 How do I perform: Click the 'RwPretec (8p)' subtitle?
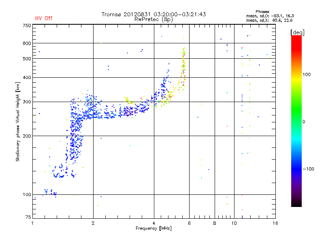[153, 19]
